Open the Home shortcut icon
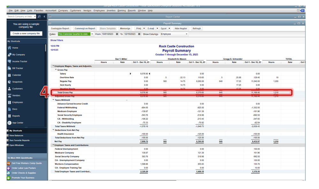319x189 pixels. 9,48
